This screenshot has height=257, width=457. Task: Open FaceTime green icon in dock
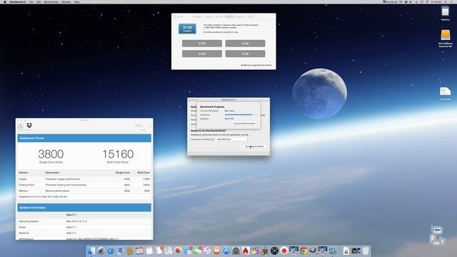(197, 251)
